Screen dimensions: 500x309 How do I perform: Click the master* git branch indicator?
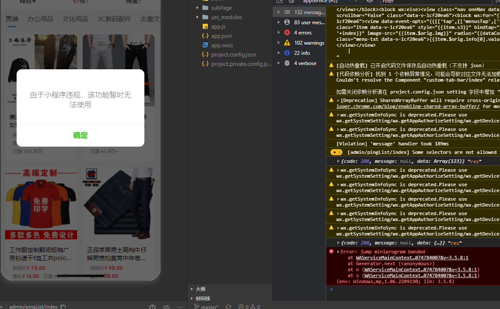click(206, 307)
